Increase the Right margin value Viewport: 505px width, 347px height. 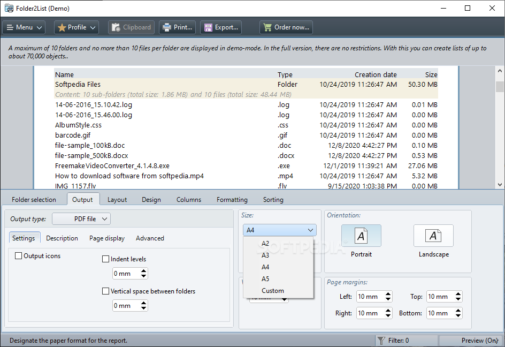[388, 310]
